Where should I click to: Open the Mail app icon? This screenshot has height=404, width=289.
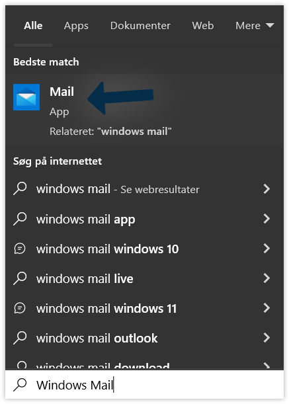point(26,97)
